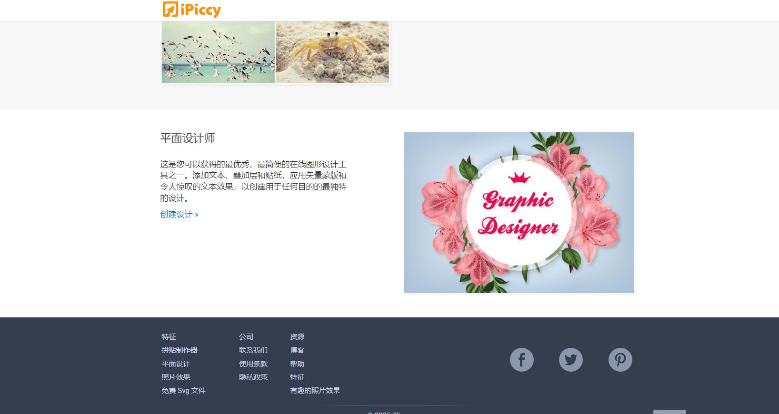The image size is (779, 414).
Task: Open the 隐私政策 privacy link
Action: click(x=253, y=377)
